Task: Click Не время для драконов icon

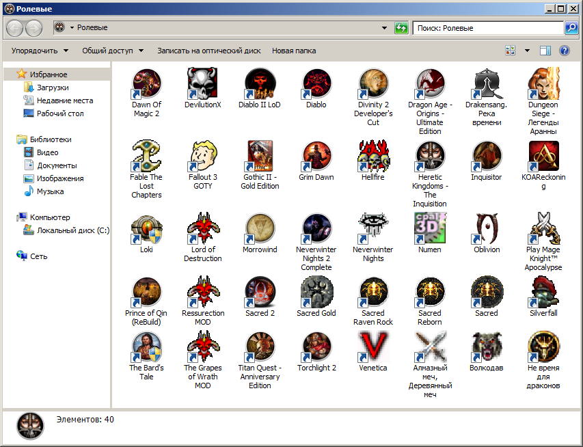Action: 543,347
